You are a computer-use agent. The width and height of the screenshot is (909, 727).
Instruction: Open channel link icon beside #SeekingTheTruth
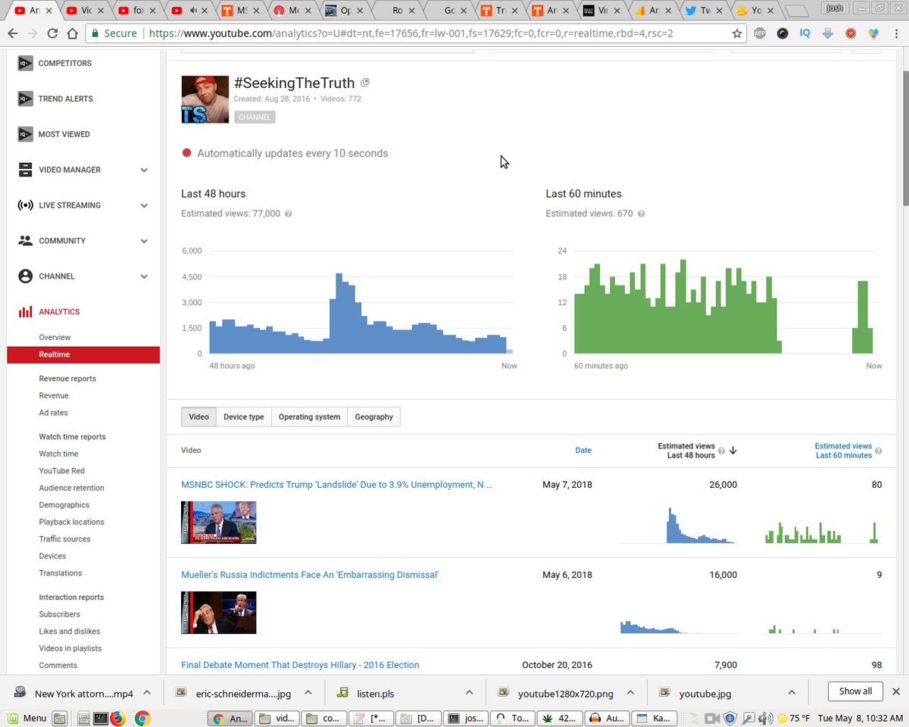click(365, 83)
